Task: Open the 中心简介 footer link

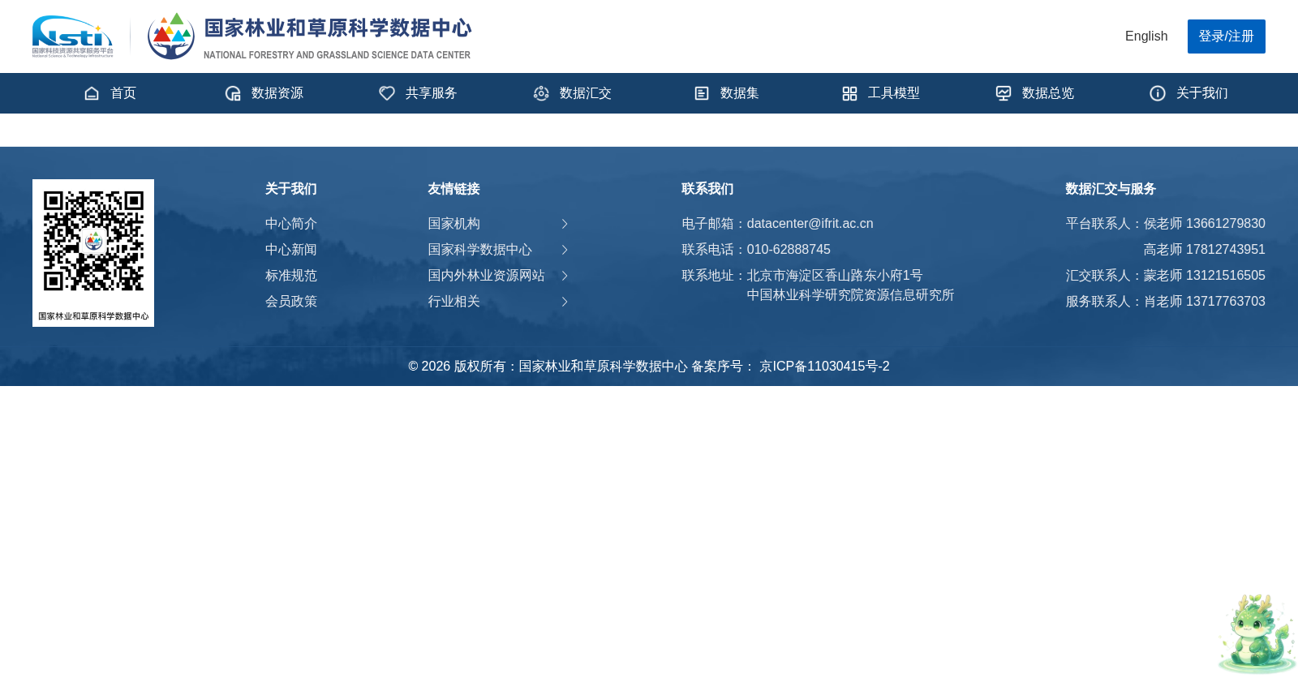Action: coord(291,224)
